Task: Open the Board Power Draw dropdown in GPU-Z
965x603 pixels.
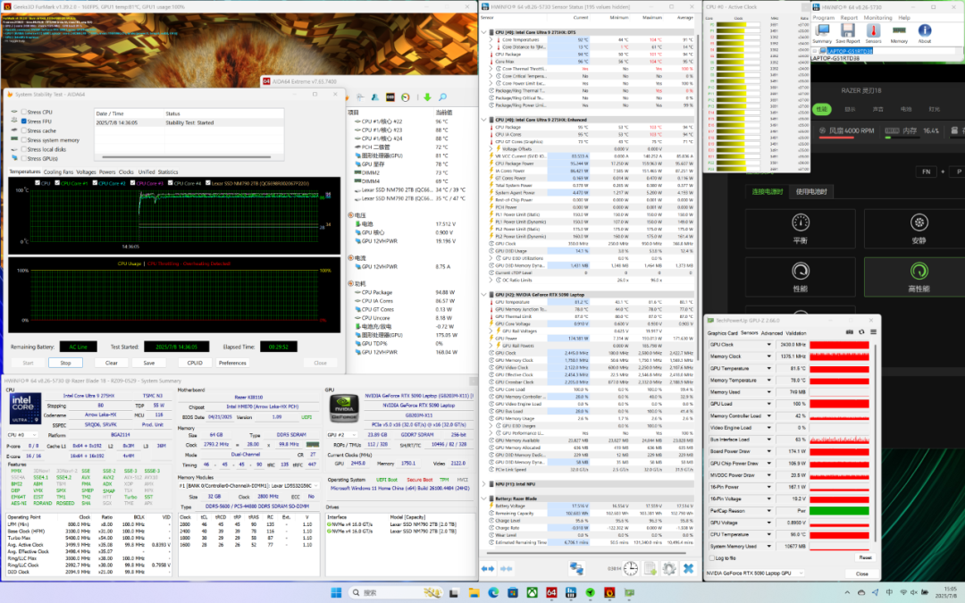Action: point(768,452)
